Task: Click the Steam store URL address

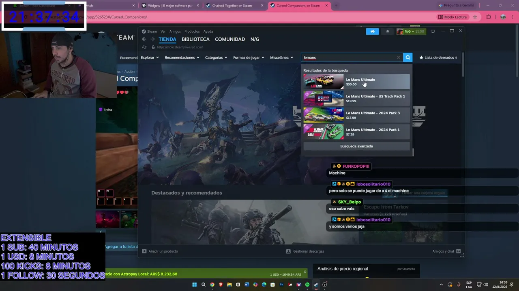Action: pyautogui.click(x=180, y=47)
